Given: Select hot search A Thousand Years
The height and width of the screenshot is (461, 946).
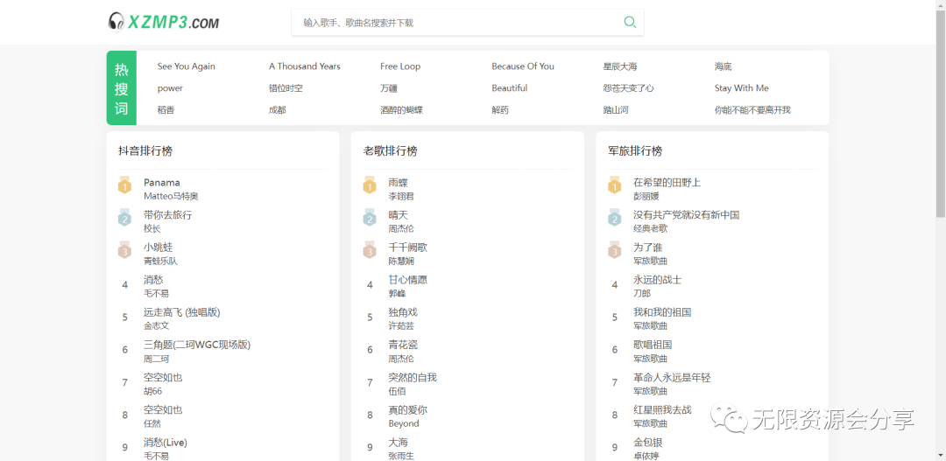Looking at the screenshot, I should click(305, 66).
